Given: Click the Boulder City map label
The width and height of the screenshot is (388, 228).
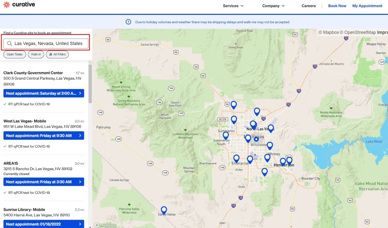Looking at the screenshot, I should pyautogui.click(x=311, y=178).
